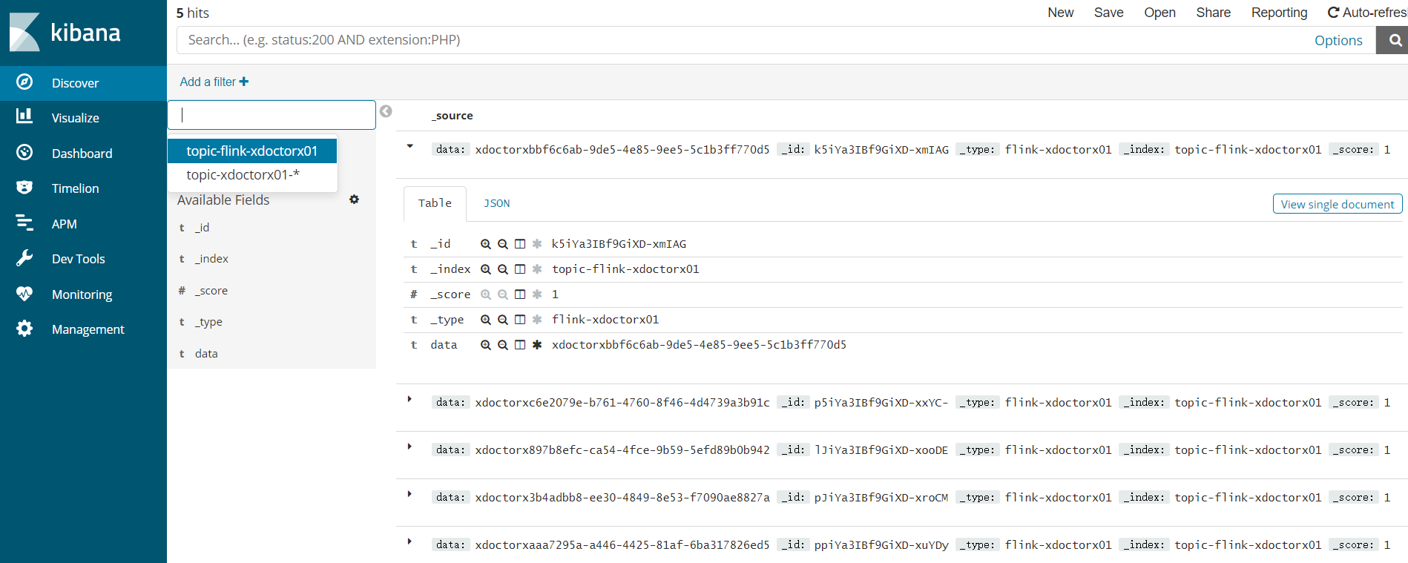Collapse the first expanded document row

point(409,147)
